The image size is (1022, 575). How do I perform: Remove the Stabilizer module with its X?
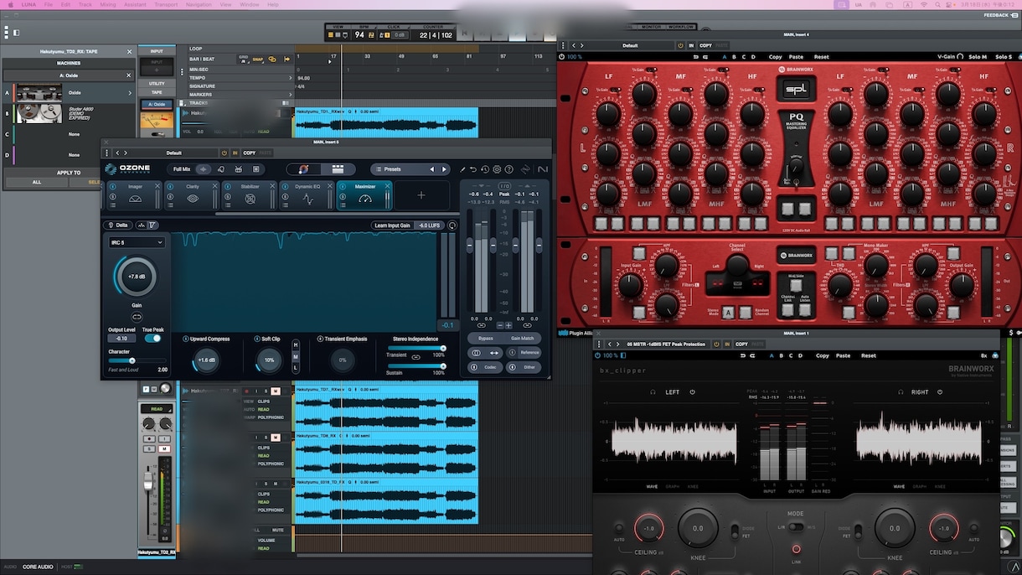(273, 187)
